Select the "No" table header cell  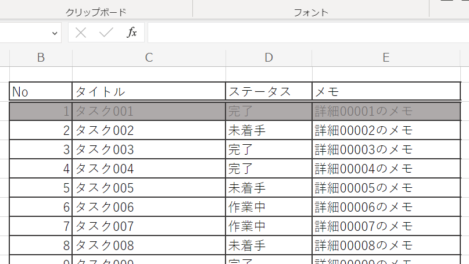coord(41,91)
